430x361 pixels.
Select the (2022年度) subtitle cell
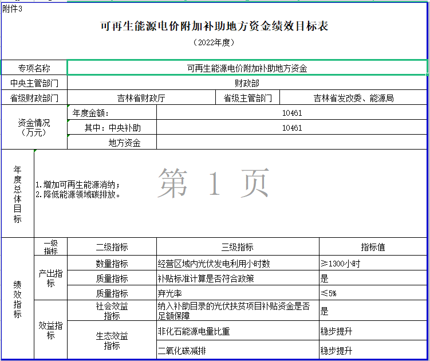pos(214,42)
